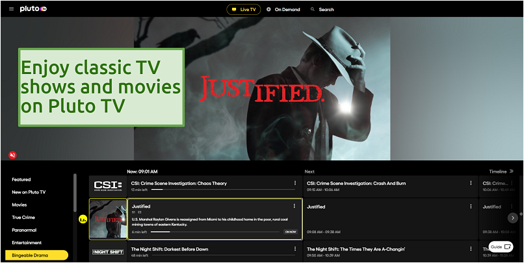Click the Justified channel thumbnail

click(x=108, y=219)
